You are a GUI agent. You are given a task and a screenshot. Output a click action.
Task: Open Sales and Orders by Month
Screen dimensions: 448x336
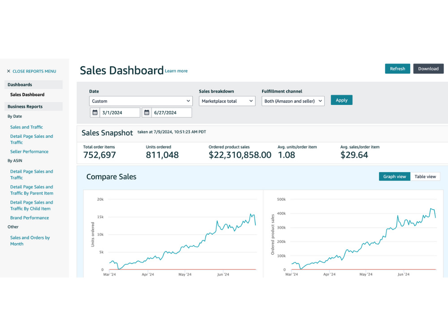click(x=30, y=241)
